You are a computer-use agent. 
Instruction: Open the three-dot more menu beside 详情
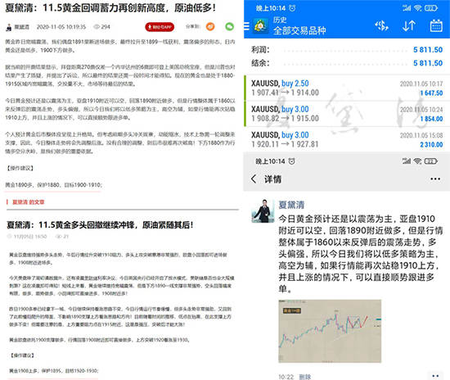click(435, 179)
